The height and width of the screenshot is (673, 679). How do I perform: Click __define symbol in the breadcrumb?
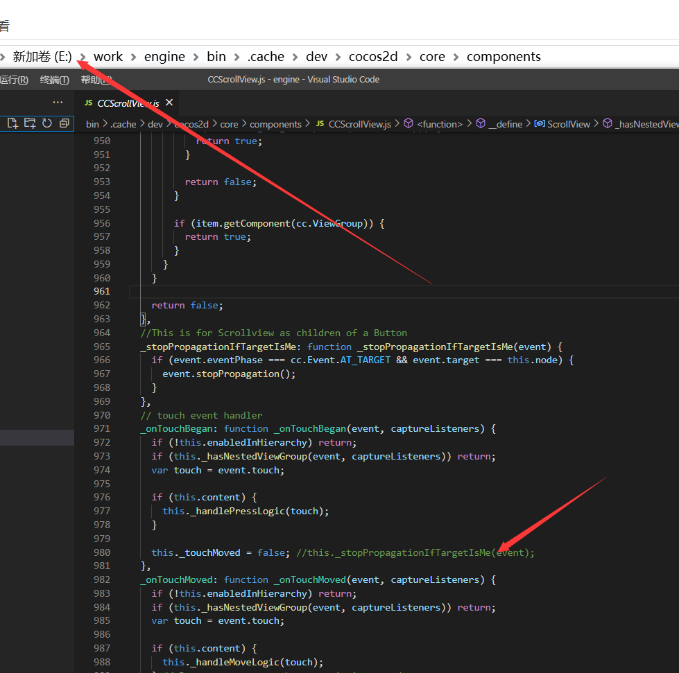pyautogui.click(x=506, y=124)
